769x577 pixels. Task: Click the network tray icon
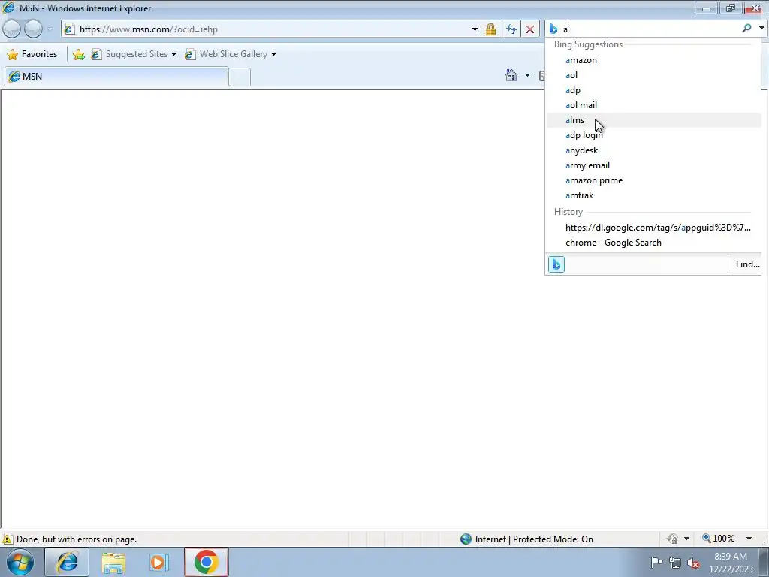(x=675, y=563)
